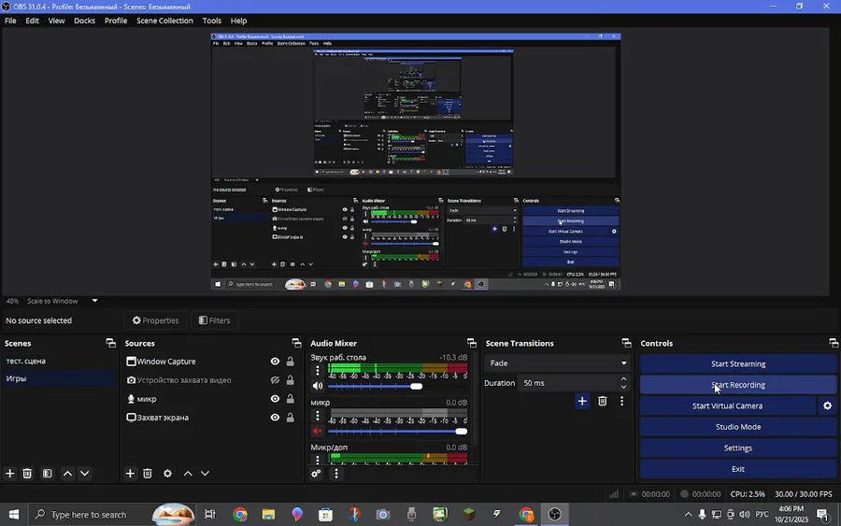The image size is (841, 526).
Task: Add a scene transition with plus button
Action: tap(582, 401)
